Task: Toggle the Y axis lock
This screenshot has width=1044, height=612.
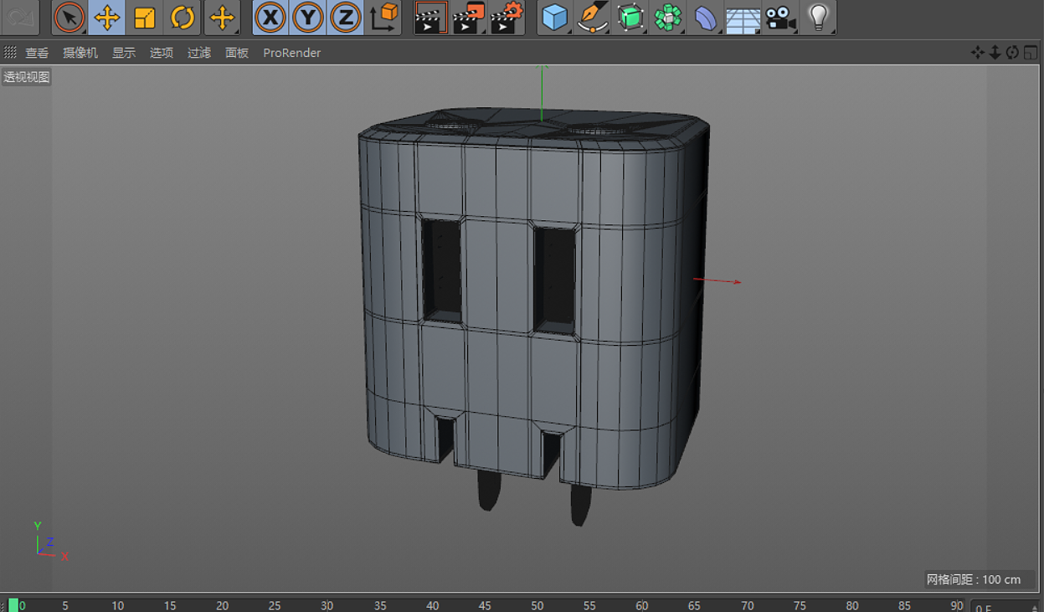Action: [308, 17]
